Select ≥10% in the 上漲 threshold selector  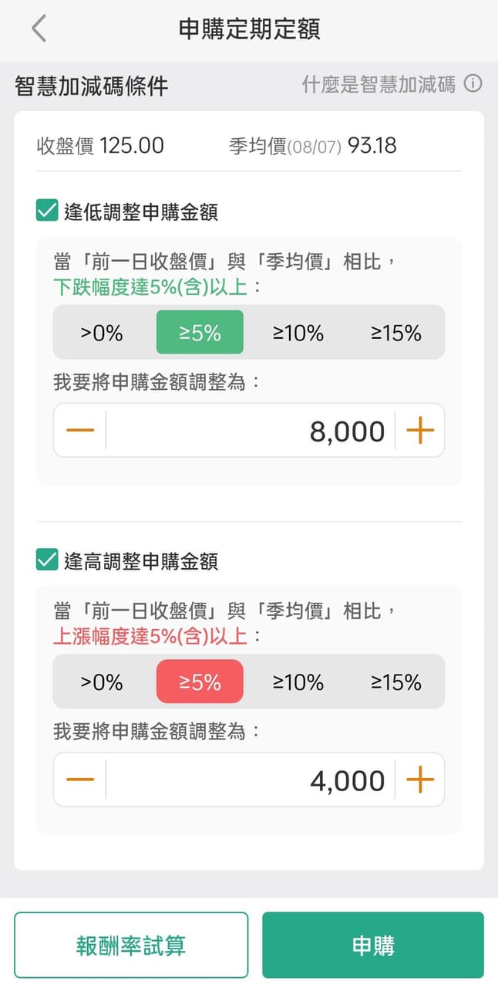298,682
